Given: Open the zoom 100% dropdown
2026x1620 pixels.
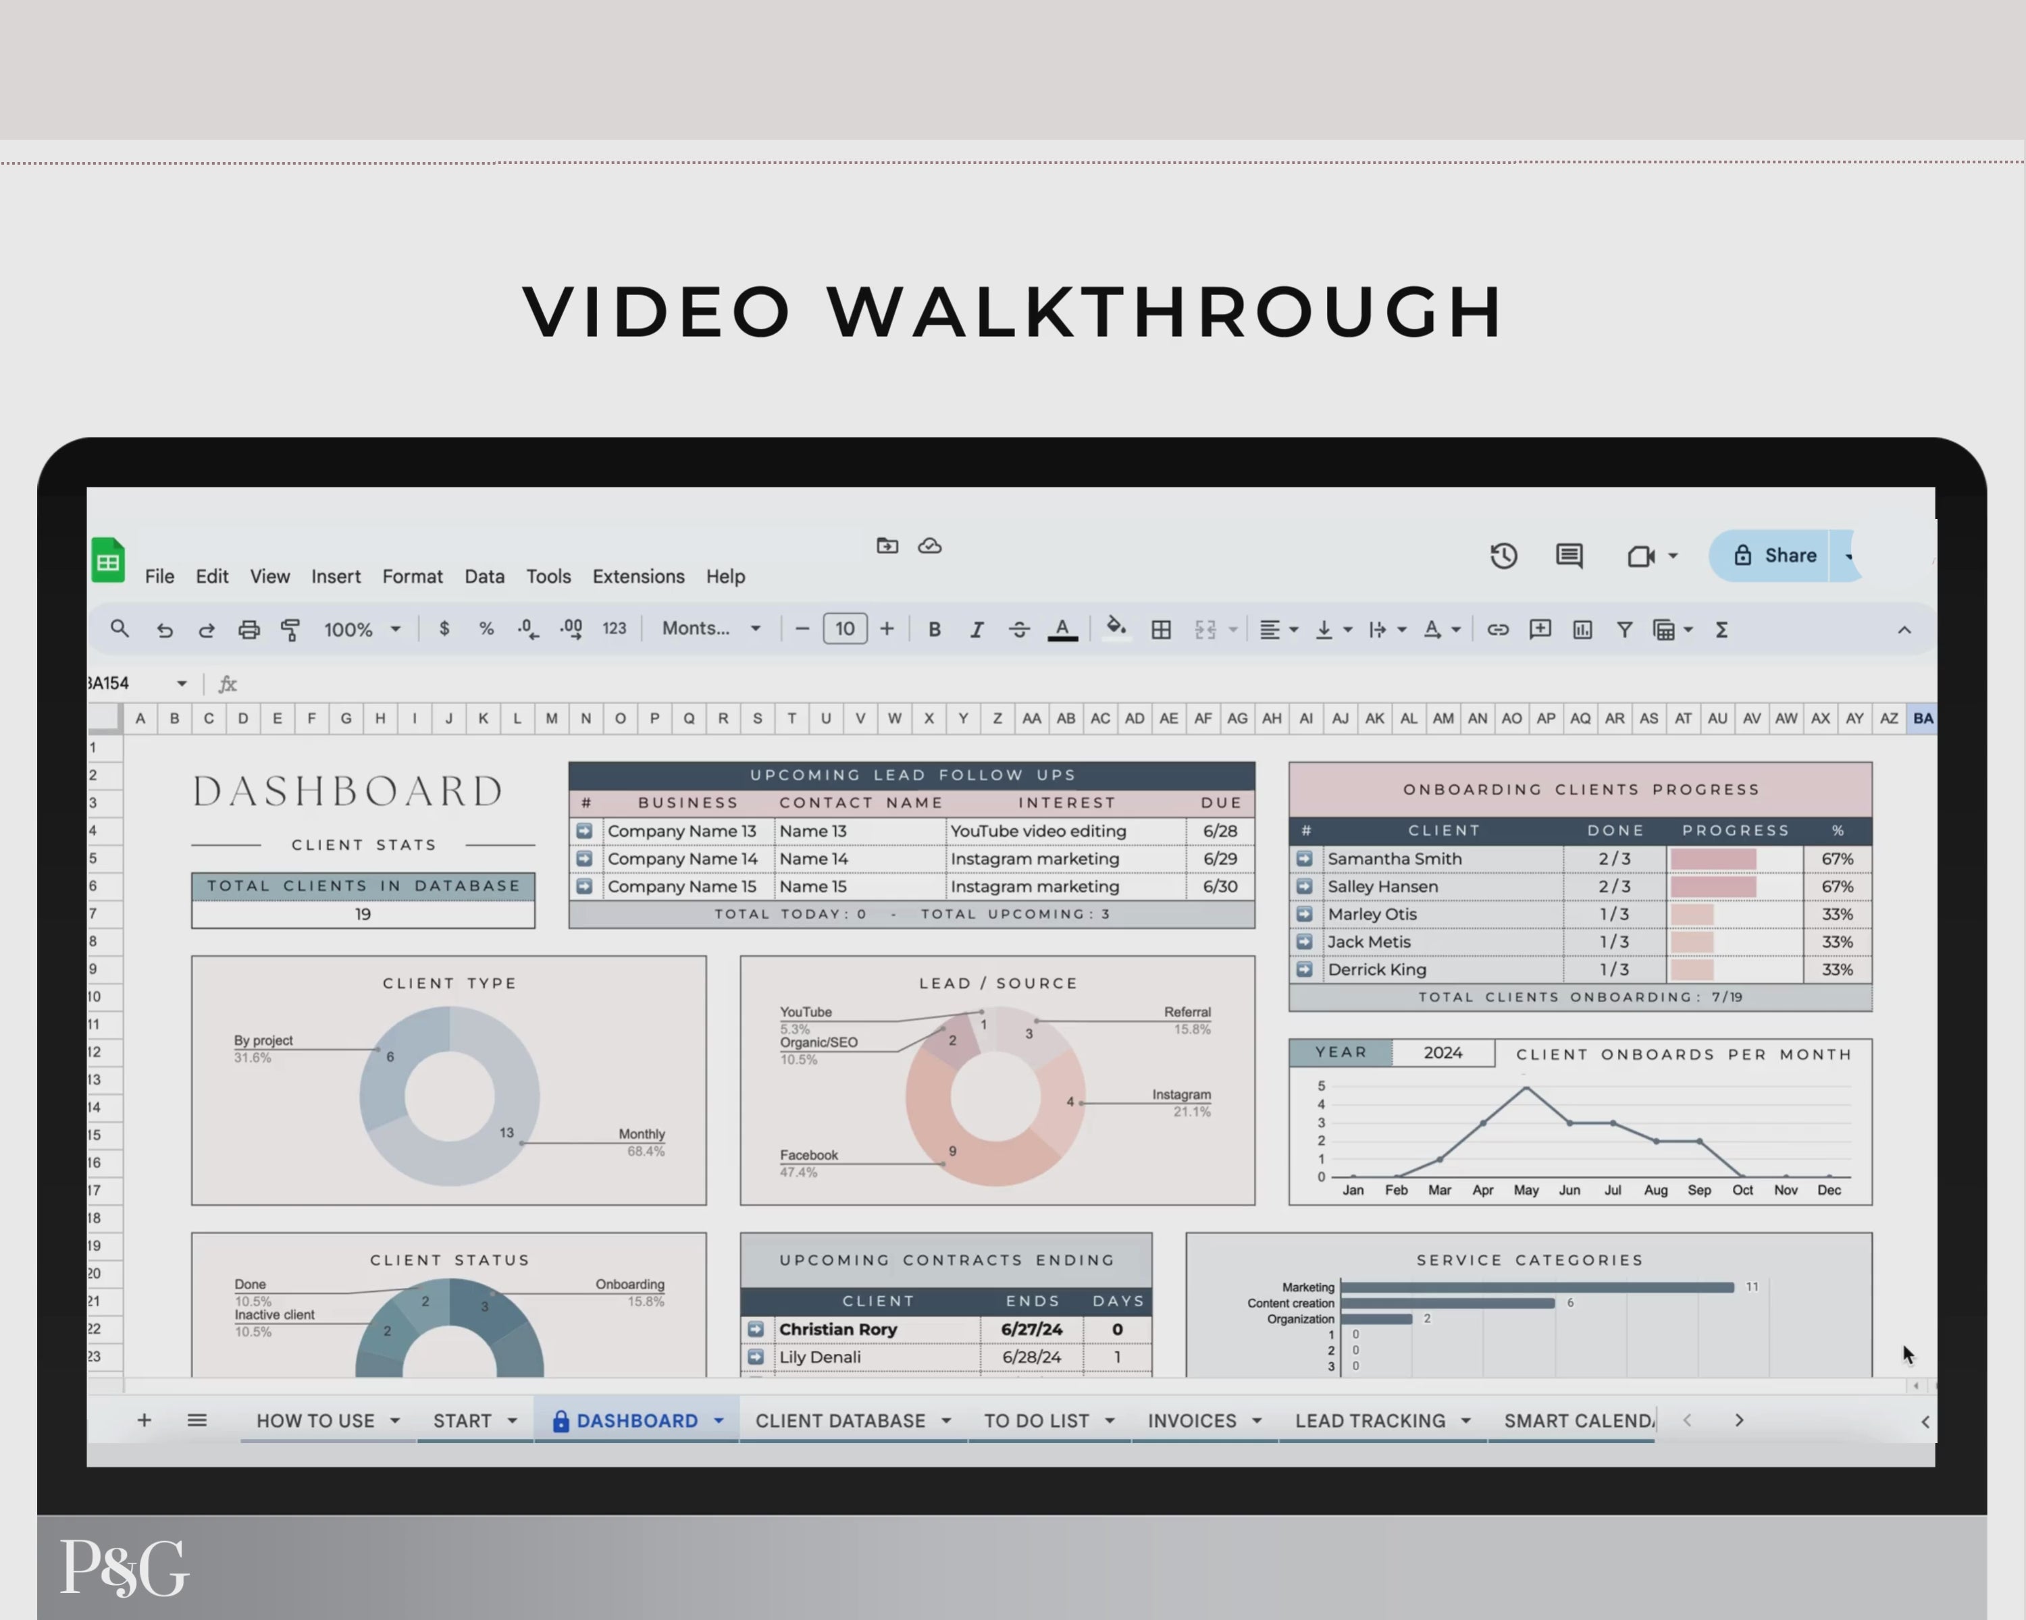Looking at the screenshot, I should [363, 629].
